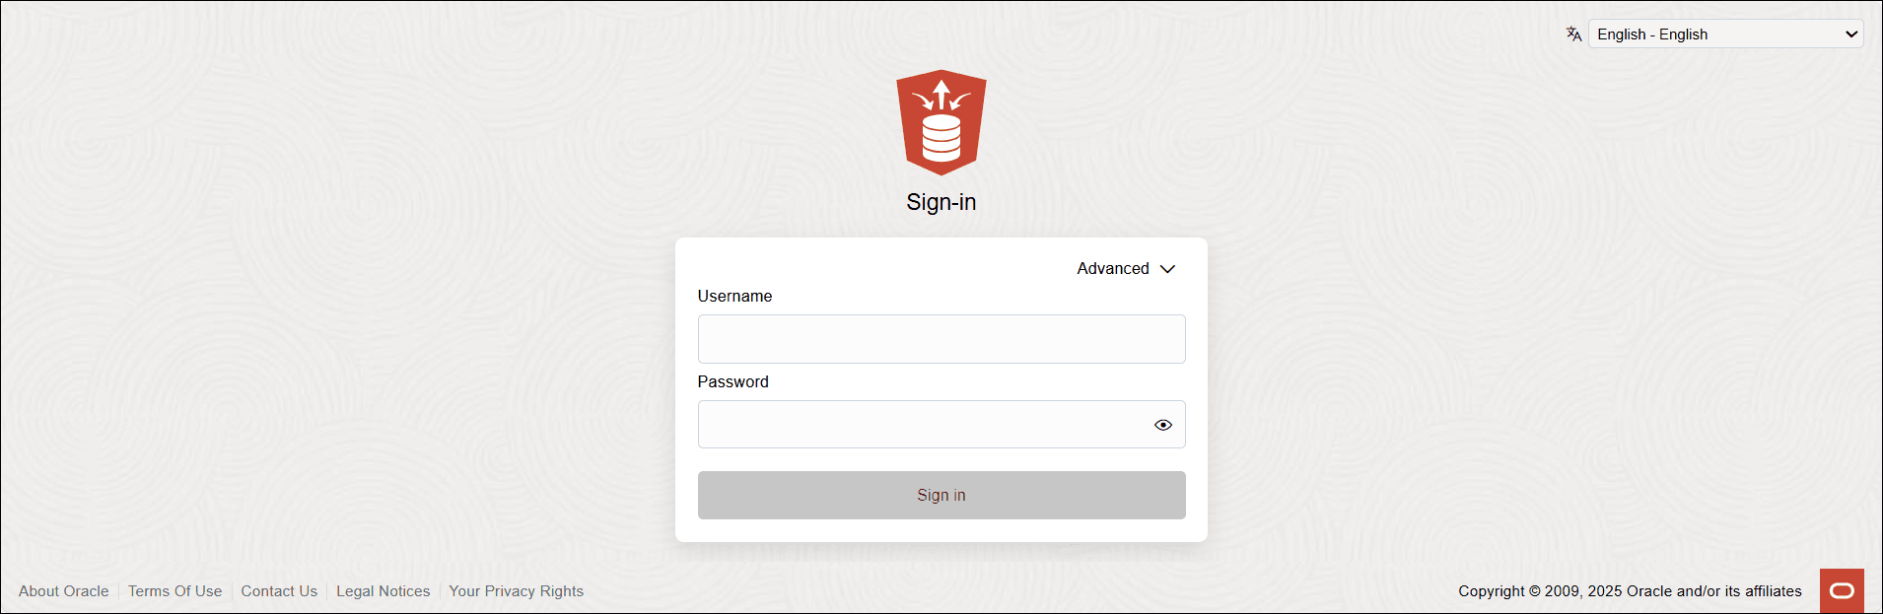Click inside the Username input field

[x=941, y=339]
